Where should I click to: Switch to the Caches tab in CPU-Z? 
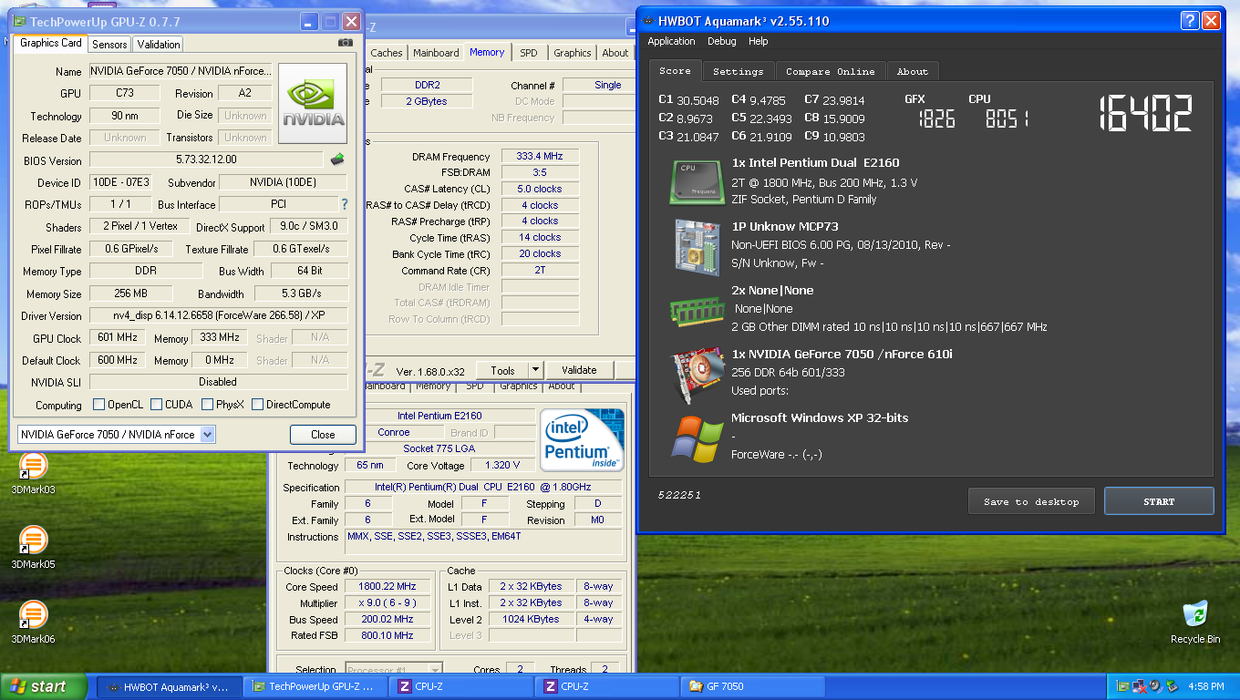[x=386, y=53]
